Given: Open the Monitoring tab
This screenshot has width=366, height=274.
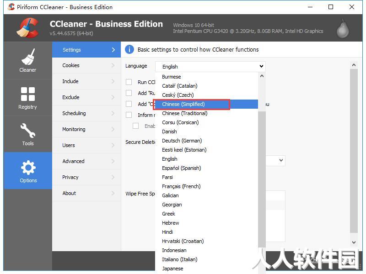Looking at the screenshot, I should (x=86, y=129).
